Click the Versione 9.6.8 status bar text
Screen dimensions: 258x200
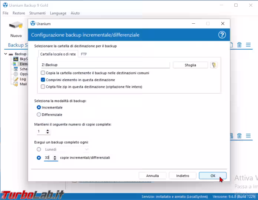click(234, 197)
